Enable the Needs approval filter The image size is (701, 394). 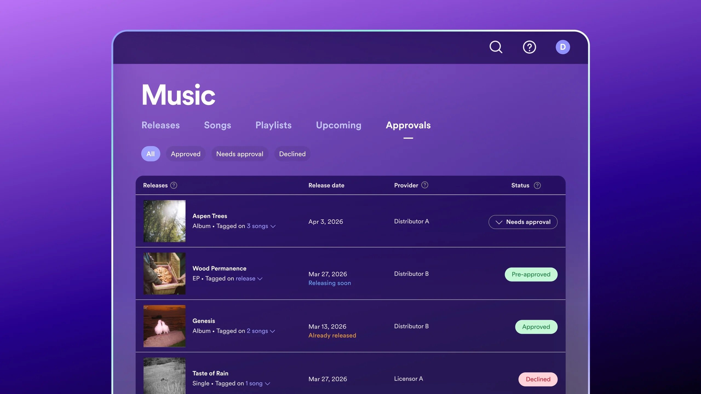click(x=240, y=154)
